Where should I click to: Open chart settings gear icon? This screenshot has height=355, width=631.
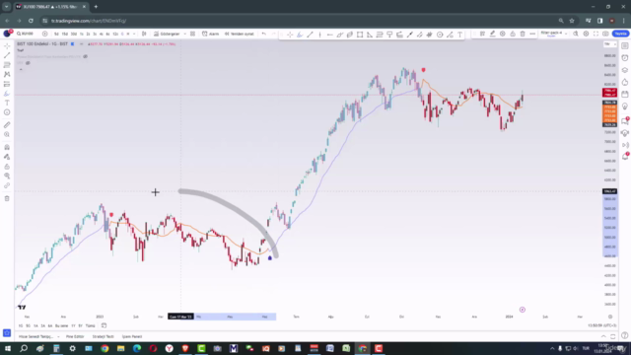(x=586, y=34)
